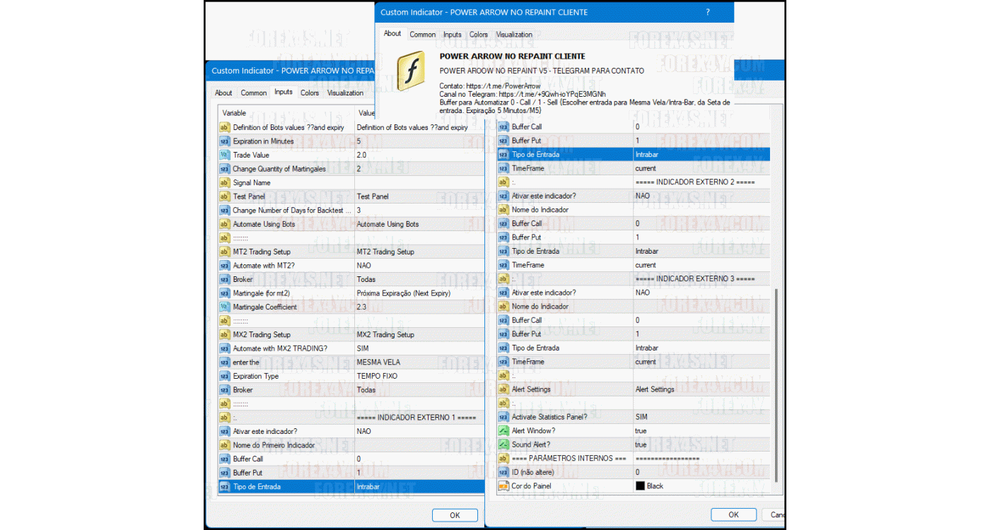Click the icon beside Alert Settings
The image size is (990, 530).
[503, 389]
